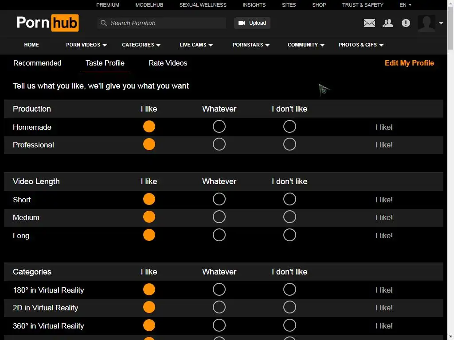Click Edit My Profile

point(409,63)
